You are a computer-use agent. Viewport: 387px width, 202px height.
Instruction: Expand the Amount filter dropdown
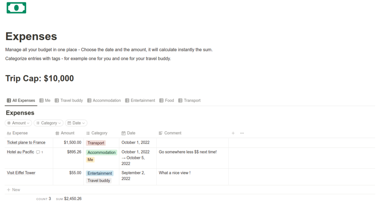[18, 123]
